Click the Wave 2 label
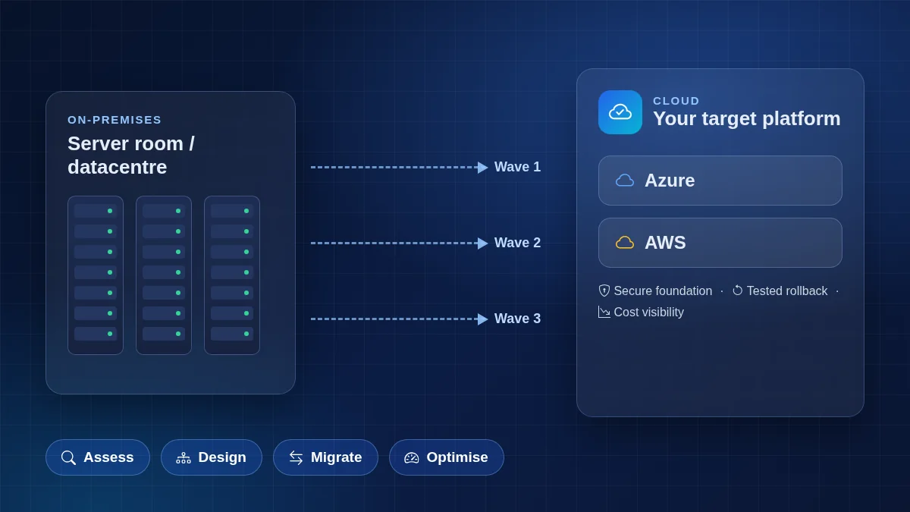 [518, 243]
